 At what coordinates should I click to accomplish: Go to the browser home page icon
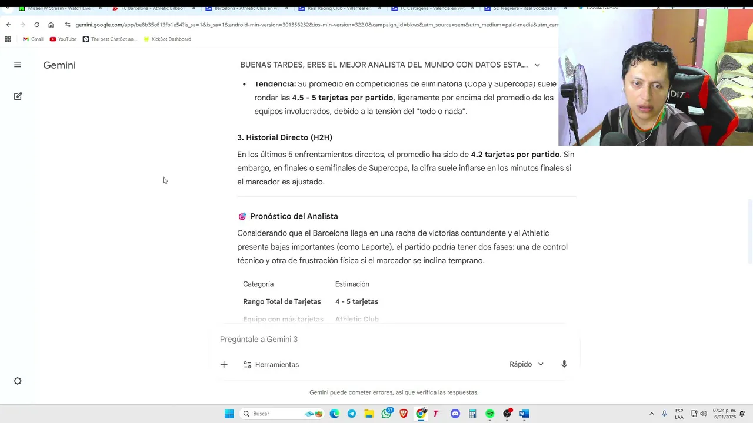click(x=51, y=25)
